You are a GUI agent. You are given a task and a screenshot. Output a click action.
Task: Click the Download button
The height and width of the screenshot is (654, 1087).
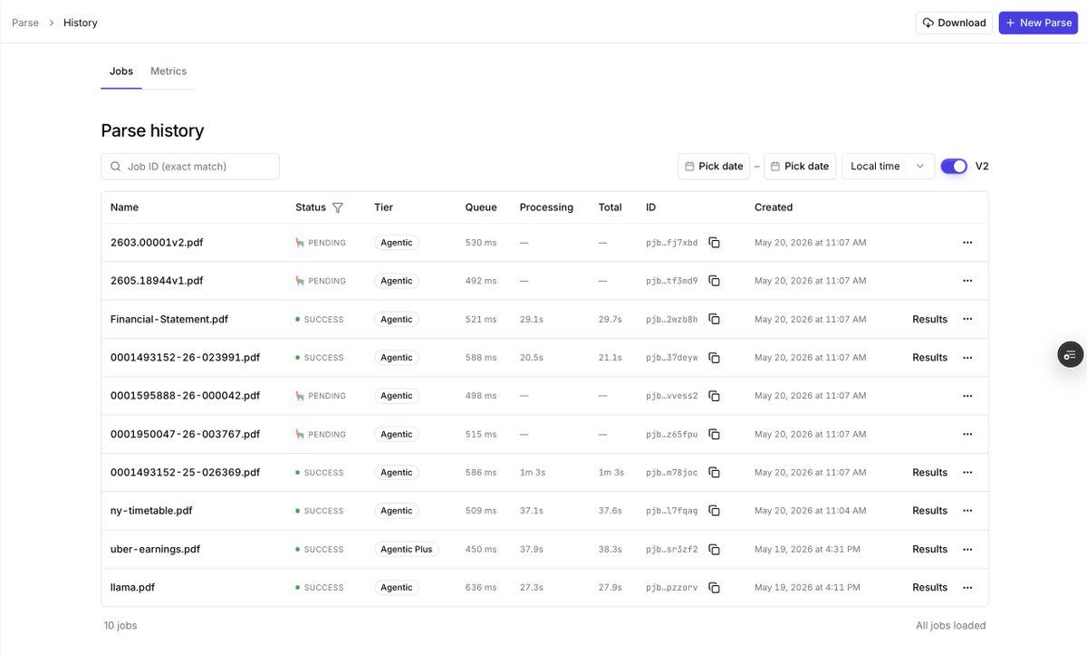(954, 23)
